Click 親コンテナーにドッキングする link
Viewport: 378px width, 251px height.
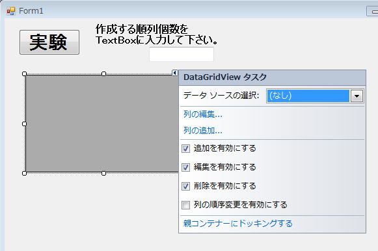pyautogui.click(x=237, y=224)
